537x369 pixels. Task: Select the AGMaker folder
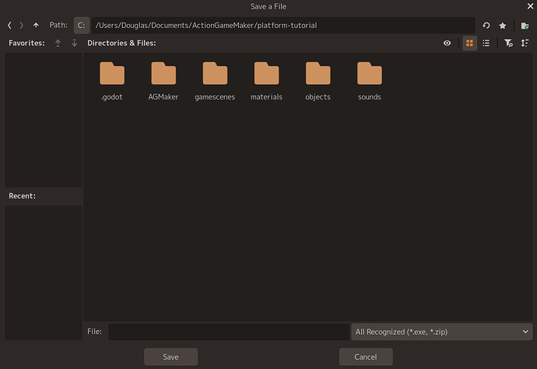163,82
